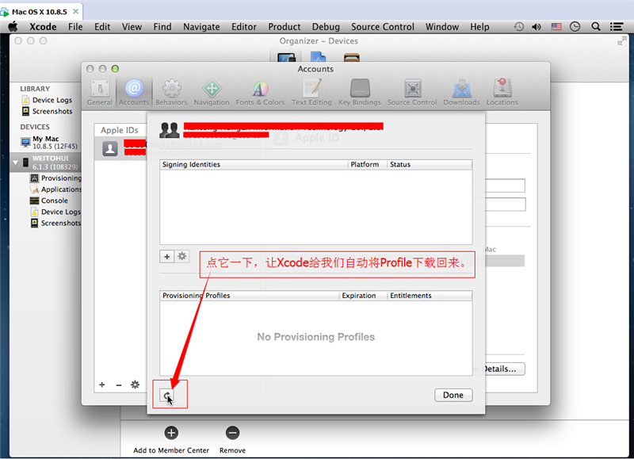Open signing identities gear menu
Screen dimensions: 634x459
tap(182, 256)
